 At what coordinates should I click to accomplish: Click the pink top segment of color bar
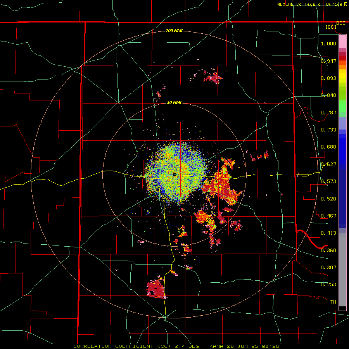pyautogui.click(x=342, y=41)
